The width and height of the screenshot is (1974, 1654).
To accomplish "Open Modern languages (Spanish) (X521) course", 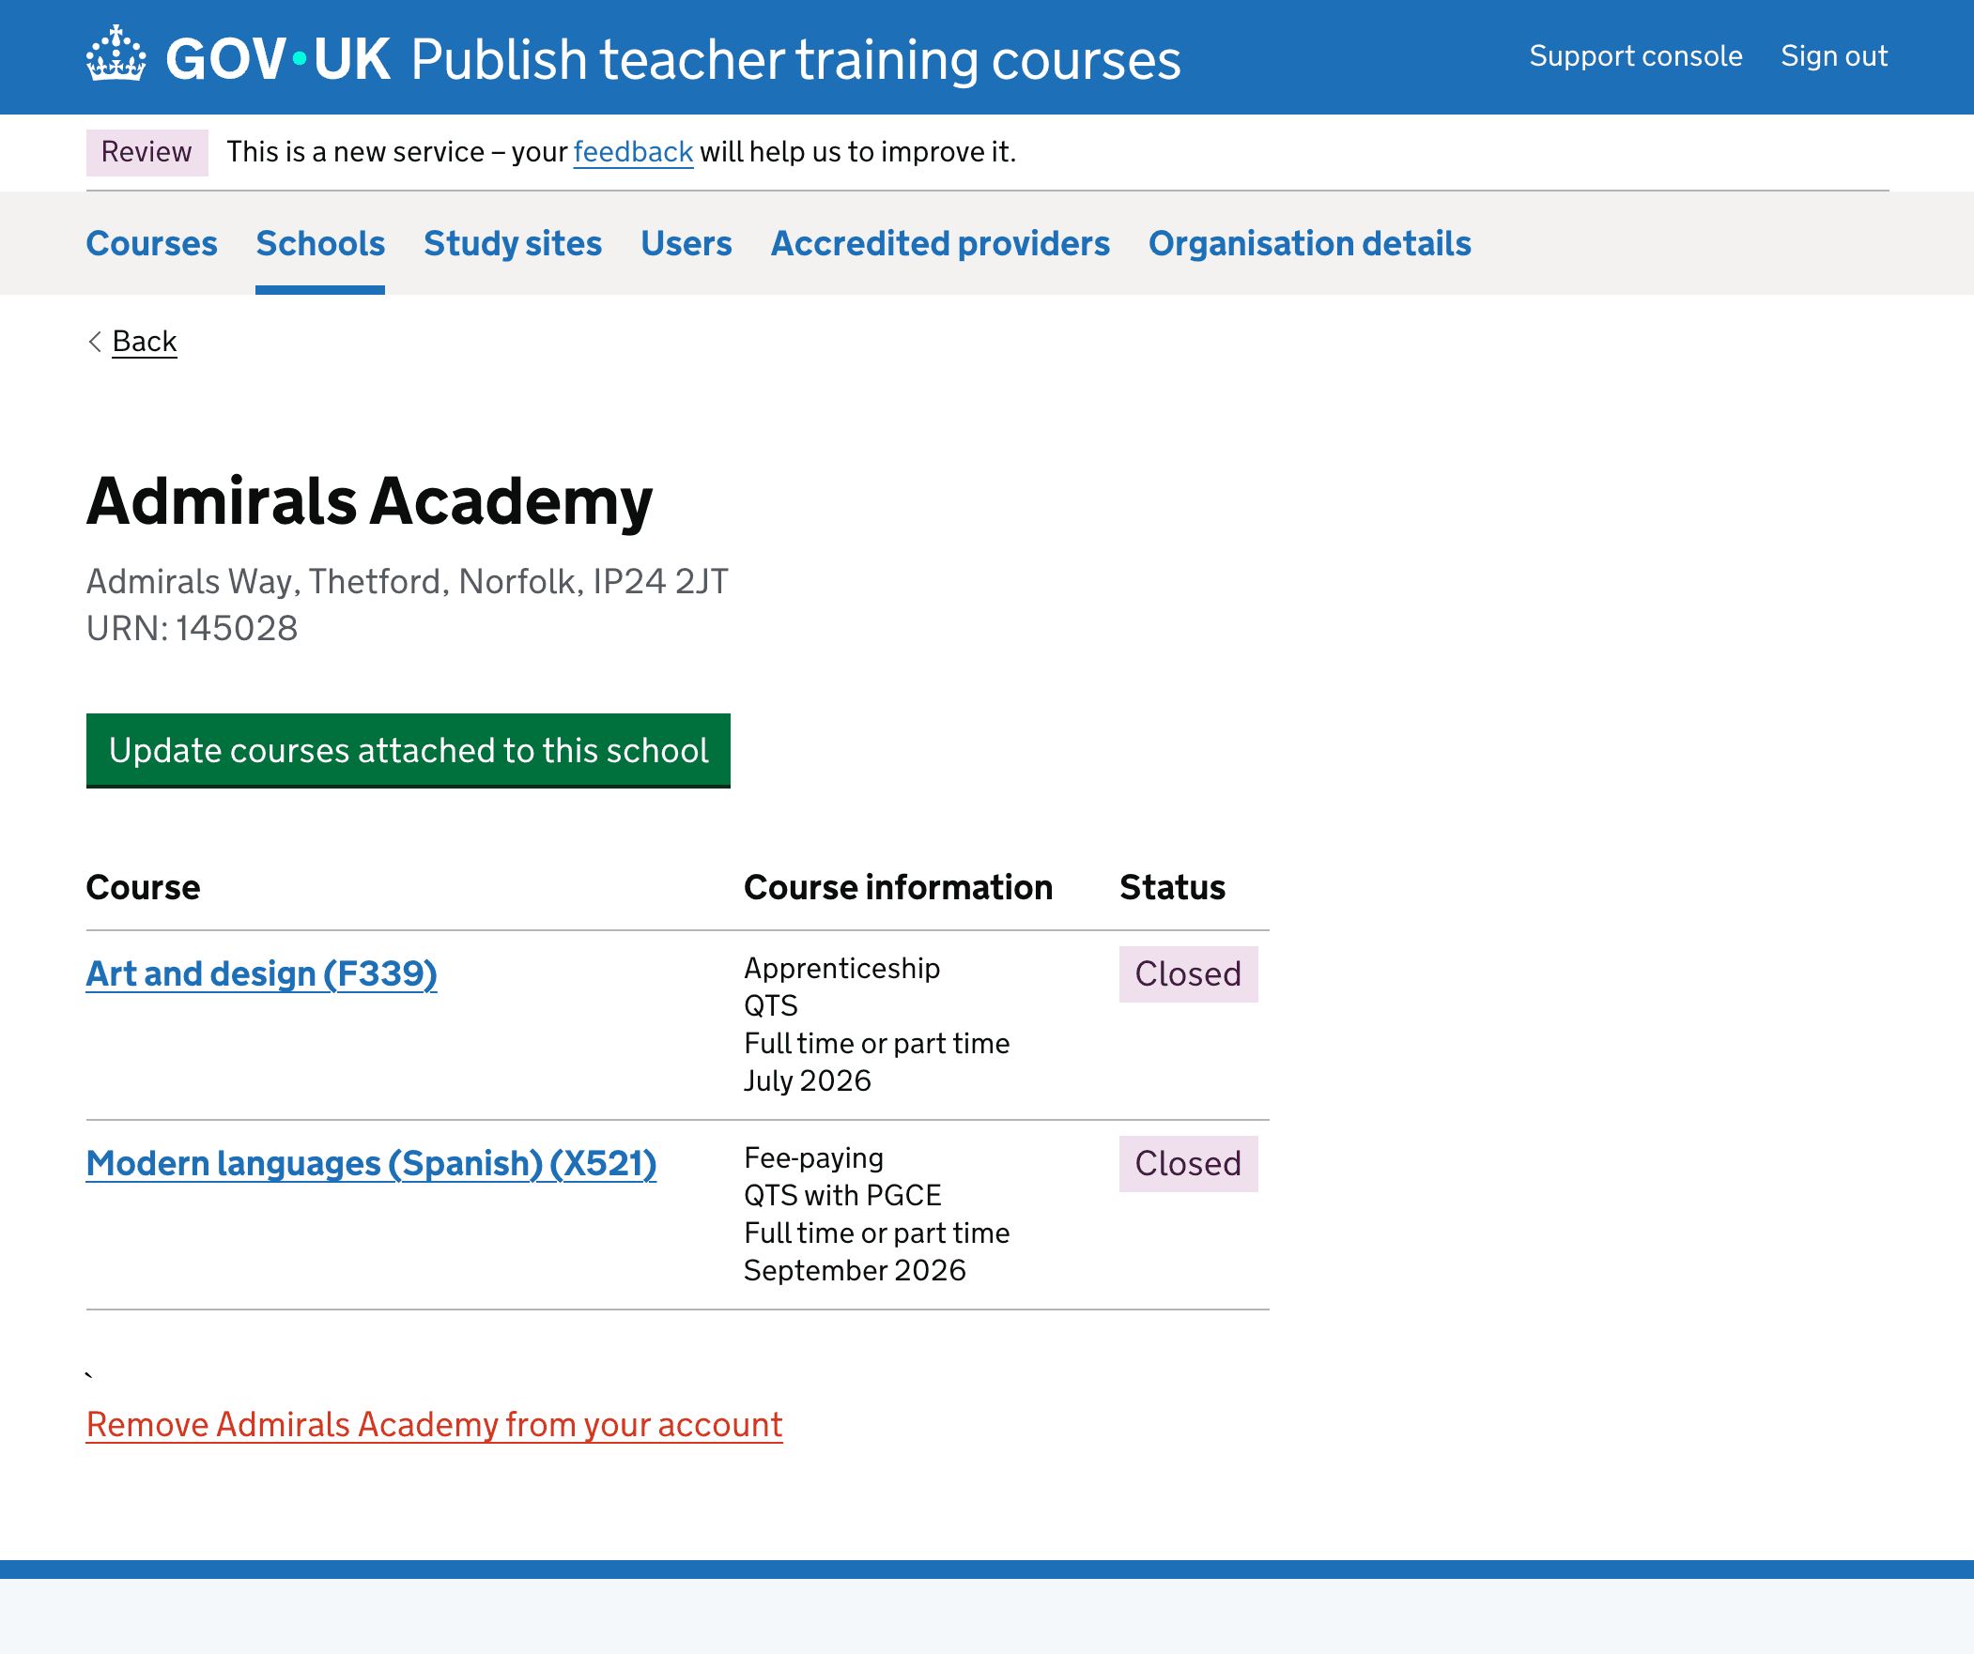I will pyautogui.click(x=371, y=1163).
